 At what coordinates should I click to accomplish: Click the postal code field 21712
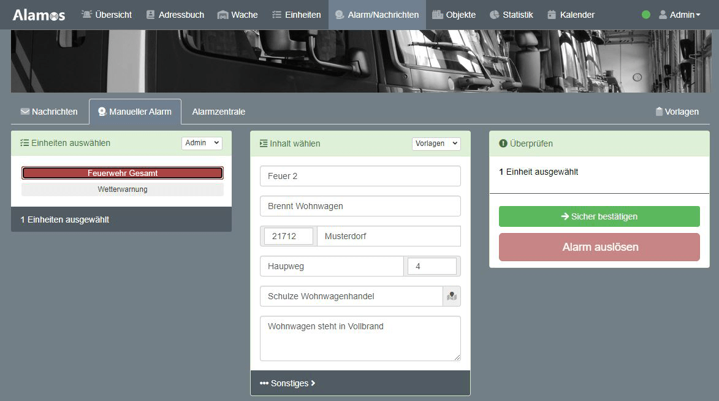(289, 236)
